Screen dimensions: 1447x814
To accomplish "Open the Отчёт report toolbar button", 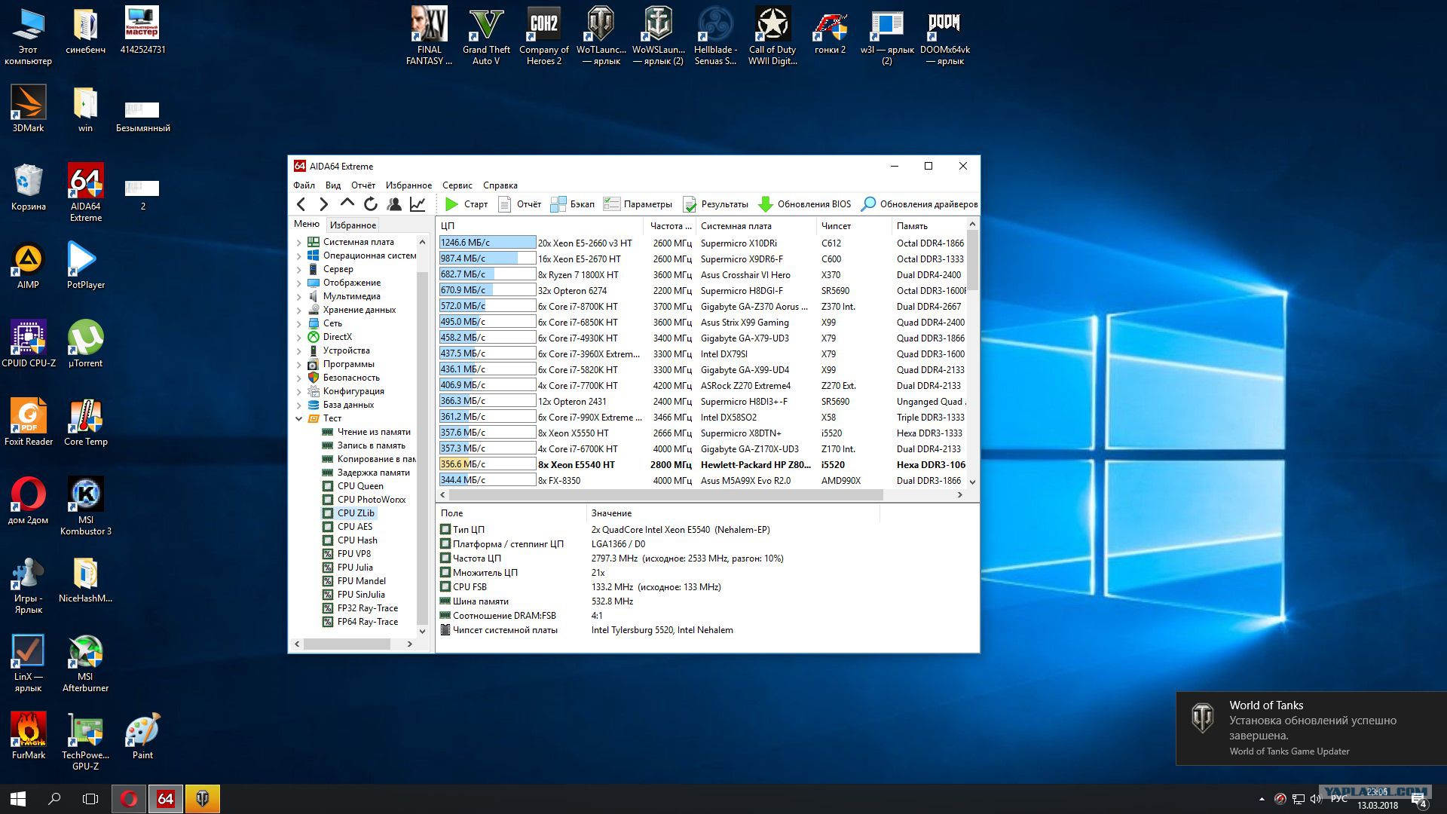I will tap(520, 204).
